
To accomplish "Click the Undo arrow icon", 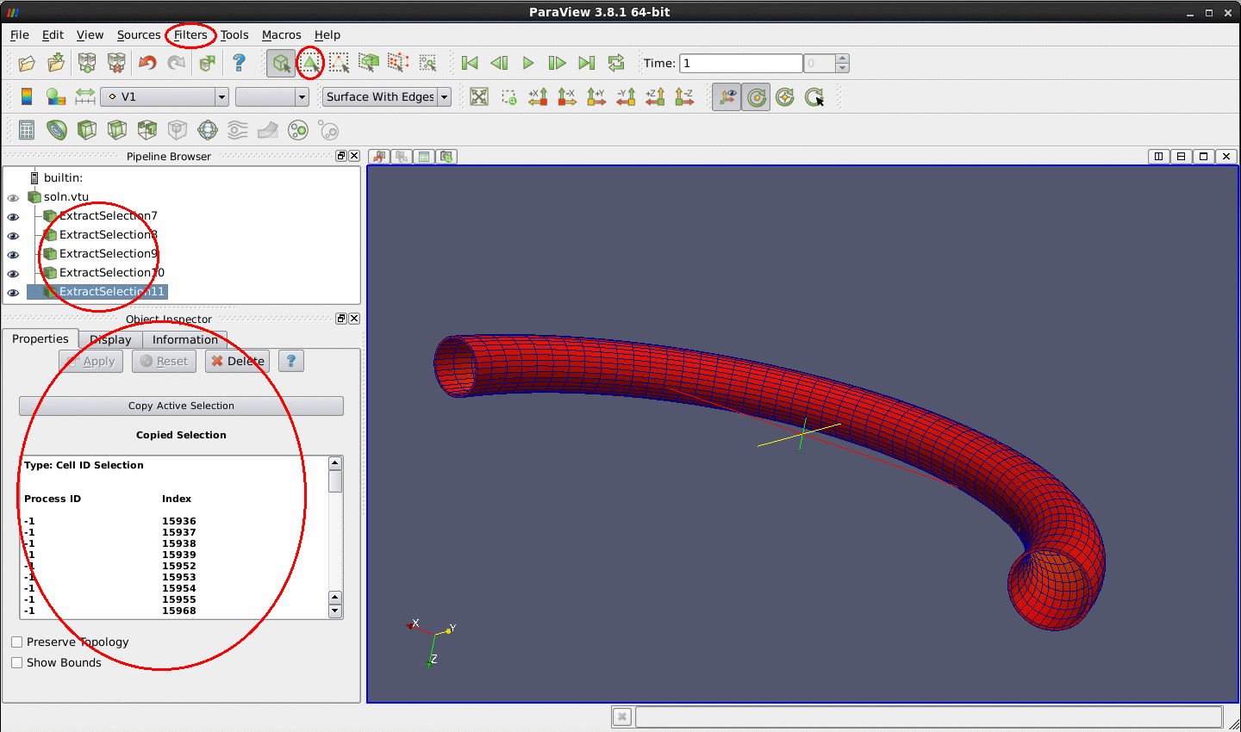I will pyautogui.click(x=147, y=63).
